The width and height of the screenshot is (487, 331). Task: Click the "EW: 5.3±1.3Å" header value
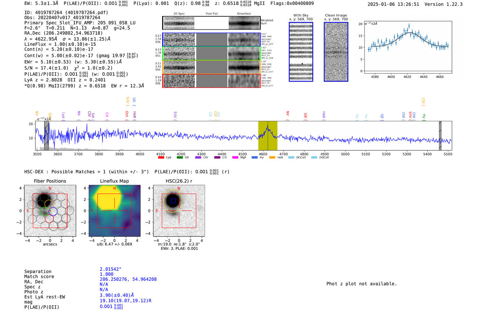41,3
